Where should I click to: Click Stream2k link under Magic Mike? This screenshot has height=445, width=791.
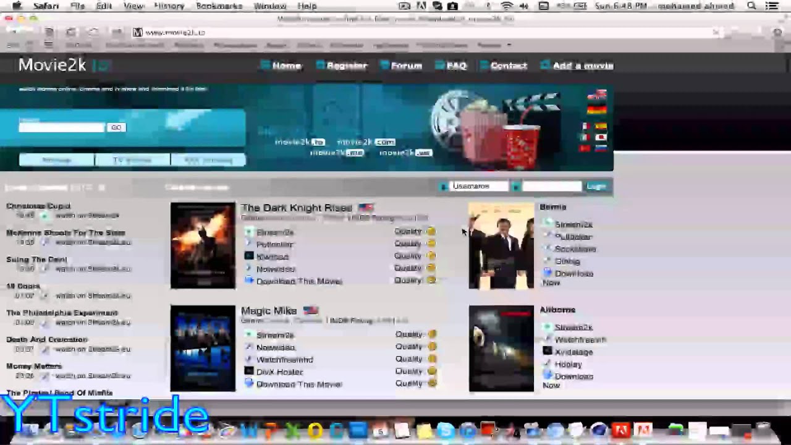[275, 335]
